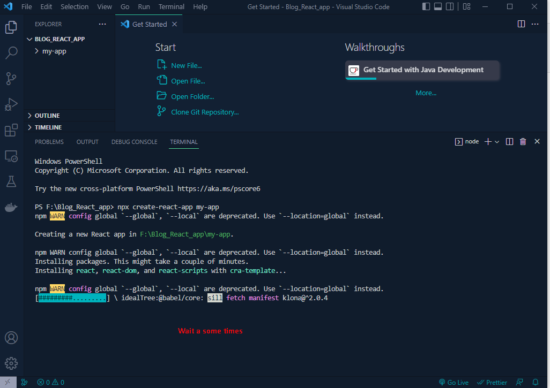Toggle the secondary side bar
Viewport: 550px width, 388px height.
(450, 6)
